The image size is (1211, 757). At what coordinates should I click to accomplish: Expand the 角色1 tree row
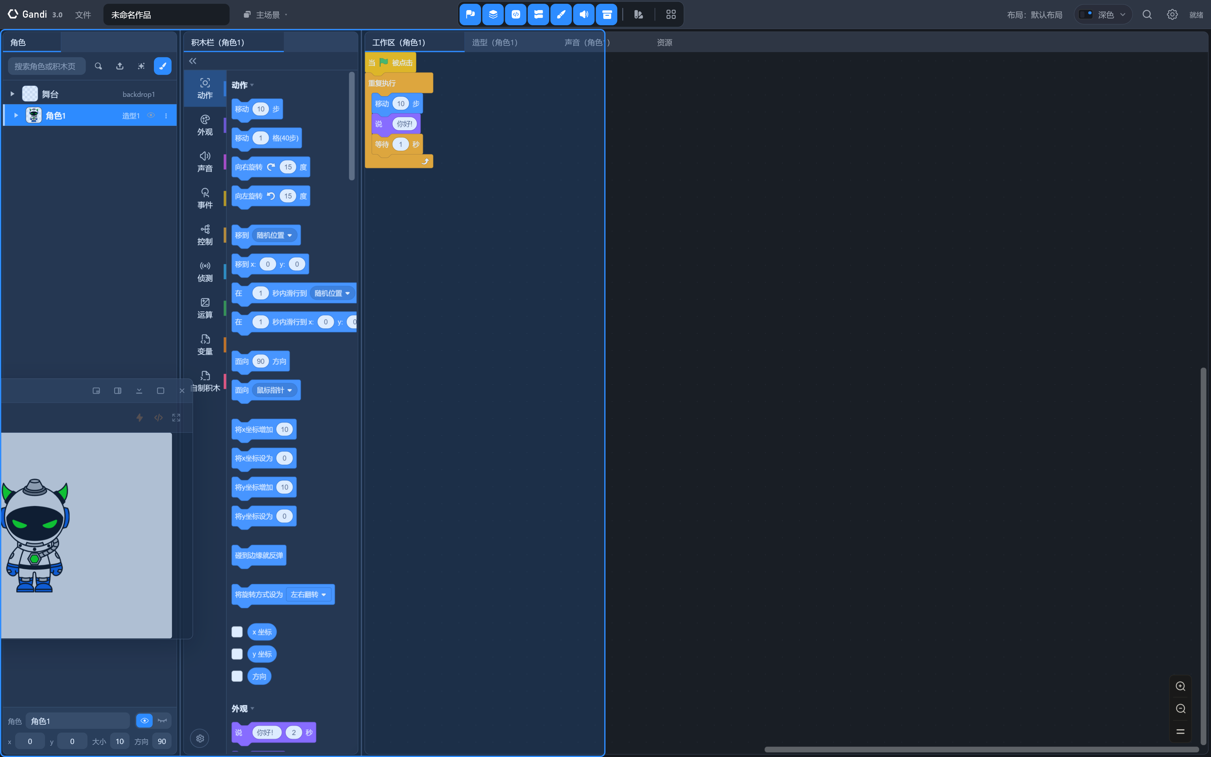click(x=16, y=115)
